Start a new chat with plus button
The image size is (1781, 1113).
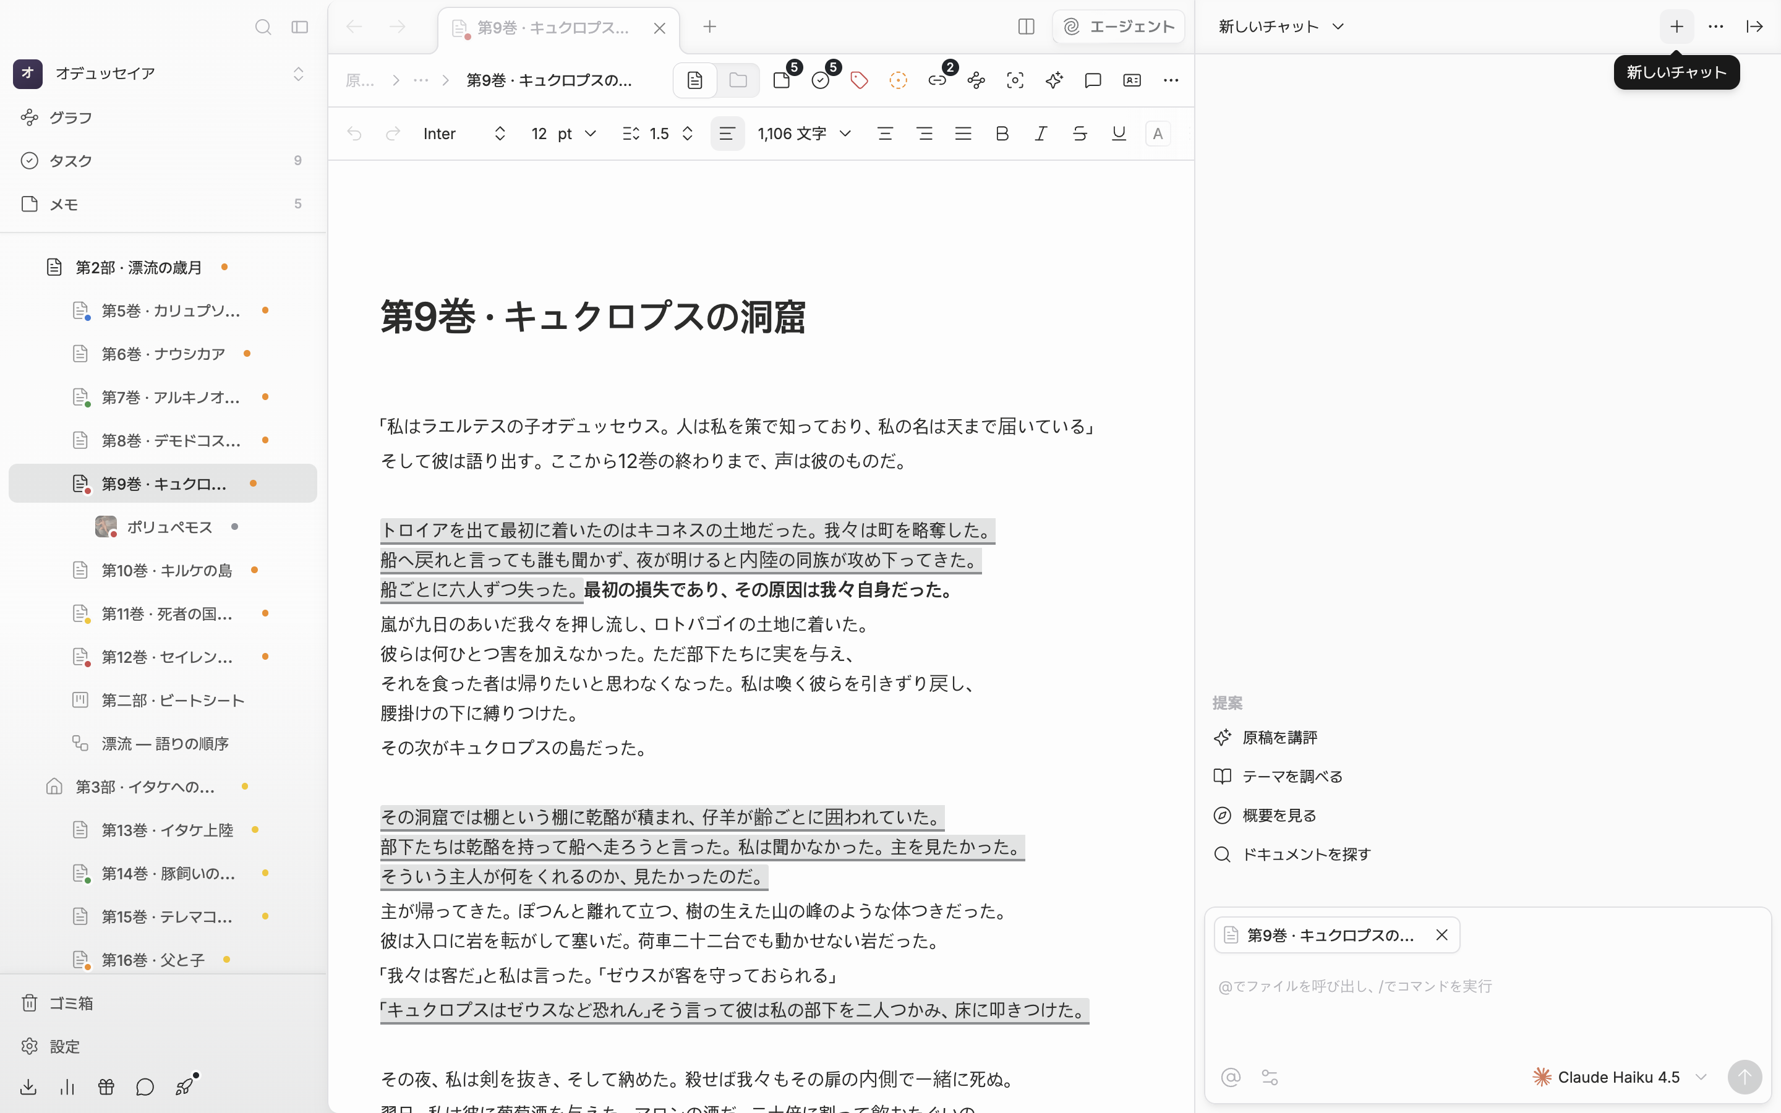coord(1676,27)
